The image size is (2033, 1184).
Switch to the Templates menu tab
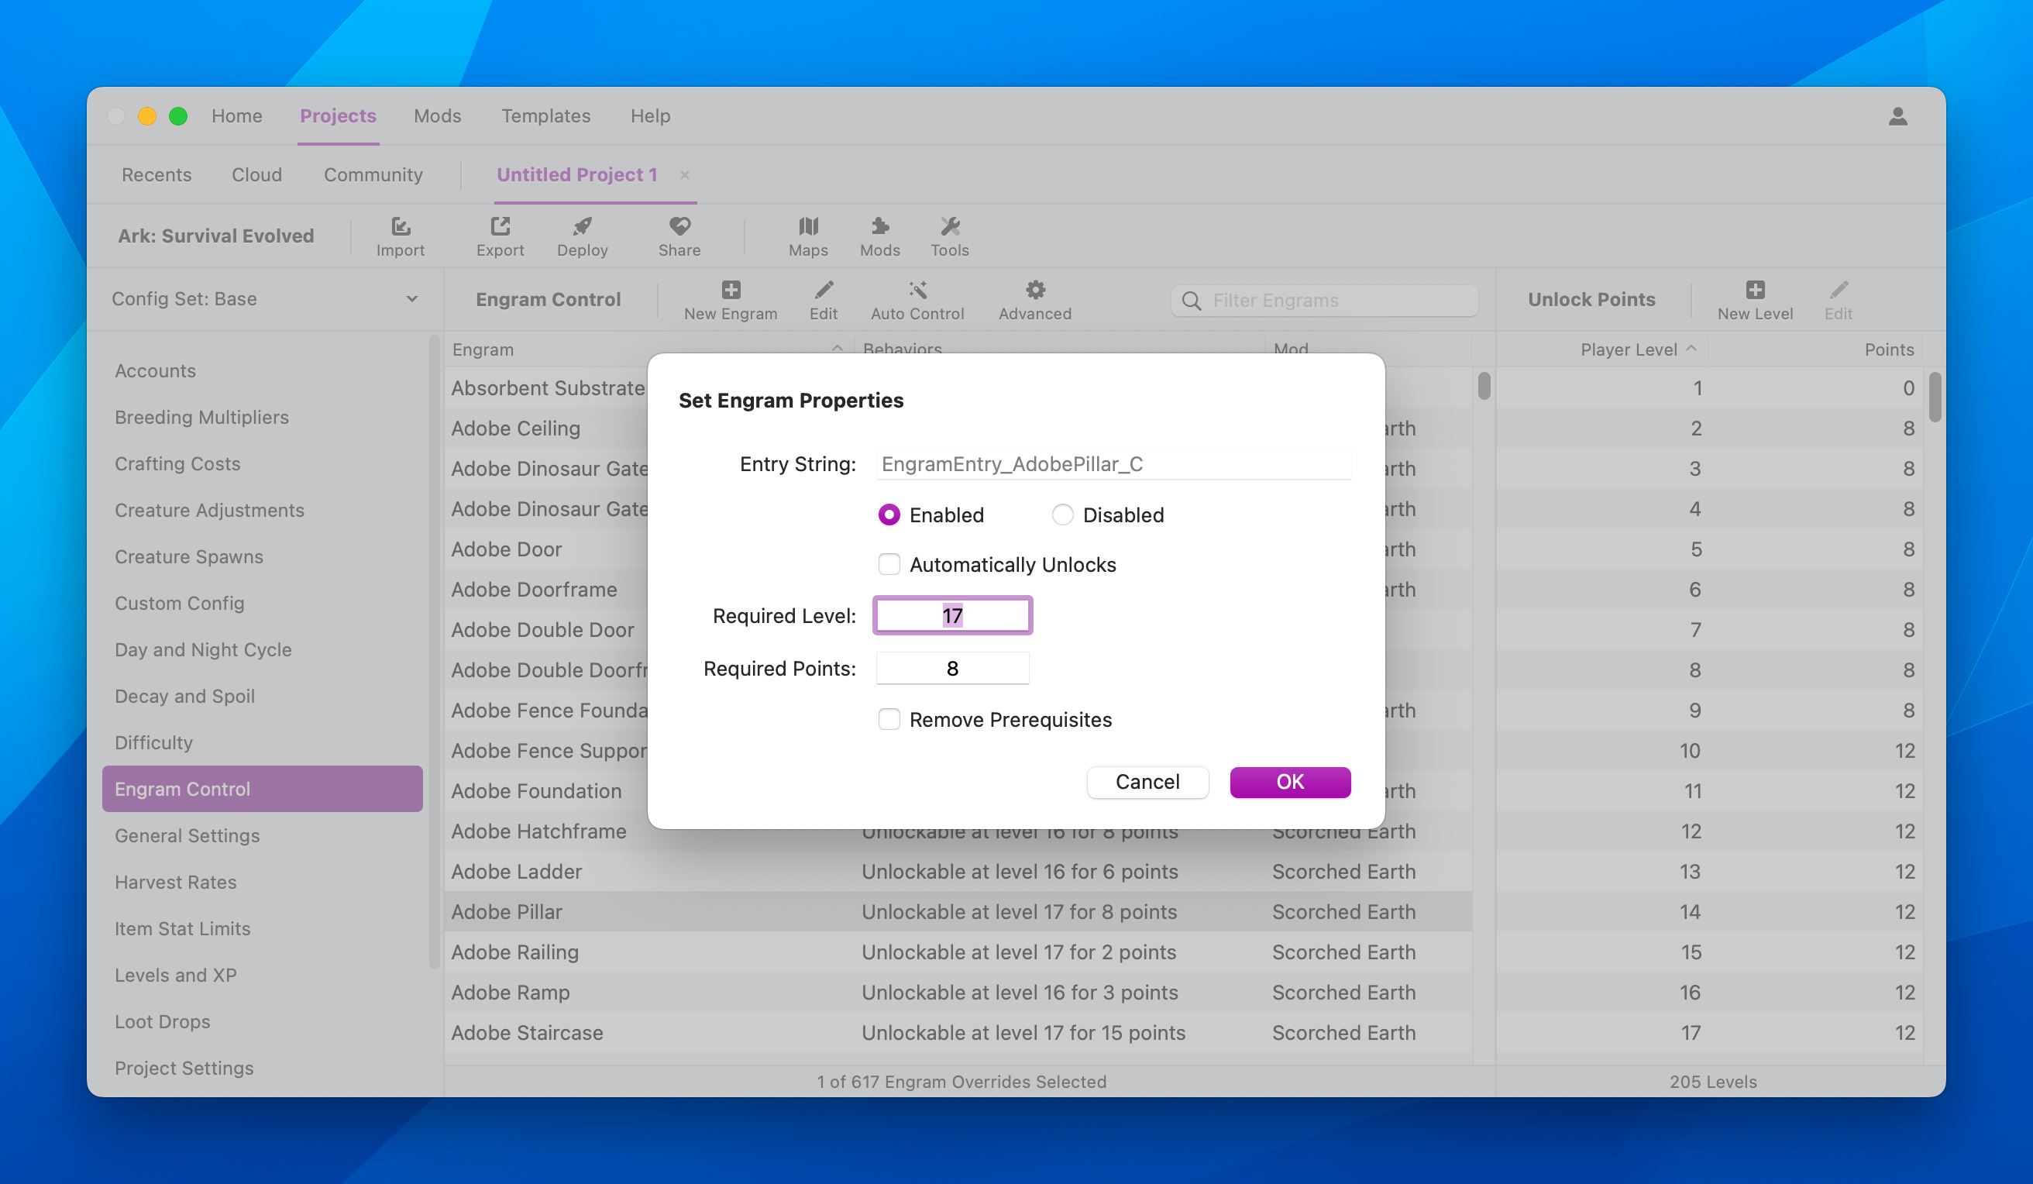tap(545, 116)
